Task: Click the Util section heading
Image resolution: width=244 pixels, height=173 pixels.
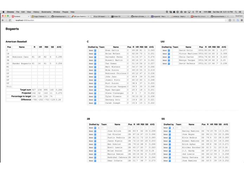Action: [163, 42]
